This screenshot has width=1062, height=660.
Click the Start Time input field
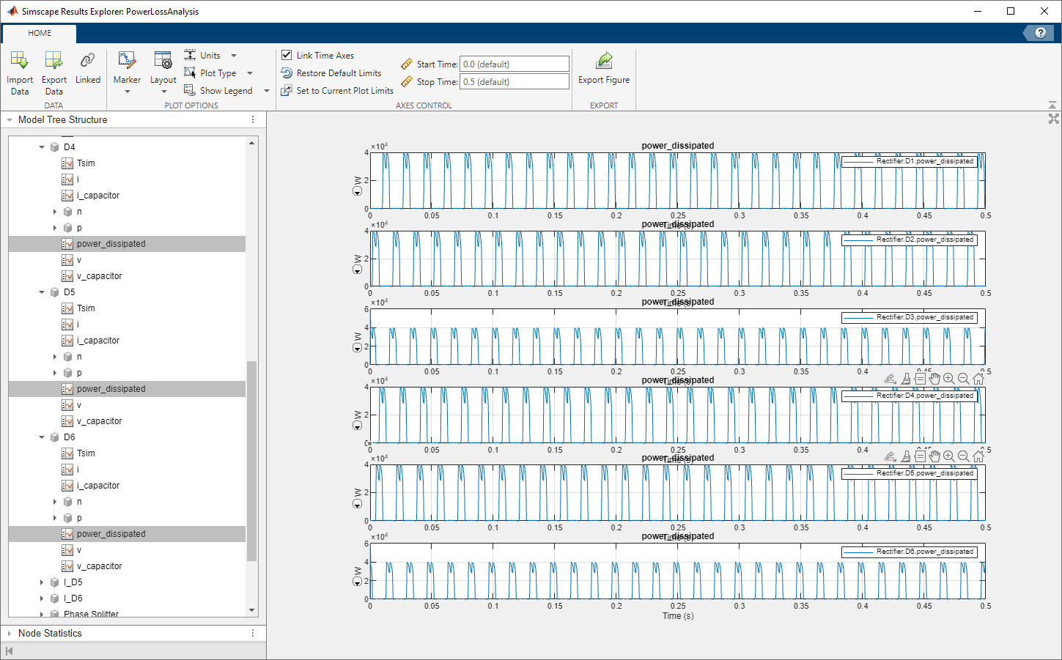pyautogui.click(x=514, y=64)
